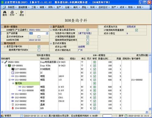The height and width of the screenshot is (118, 152).
Task: Collapse the 05001-0001 tree node
Action: click(x=2, y=62)
